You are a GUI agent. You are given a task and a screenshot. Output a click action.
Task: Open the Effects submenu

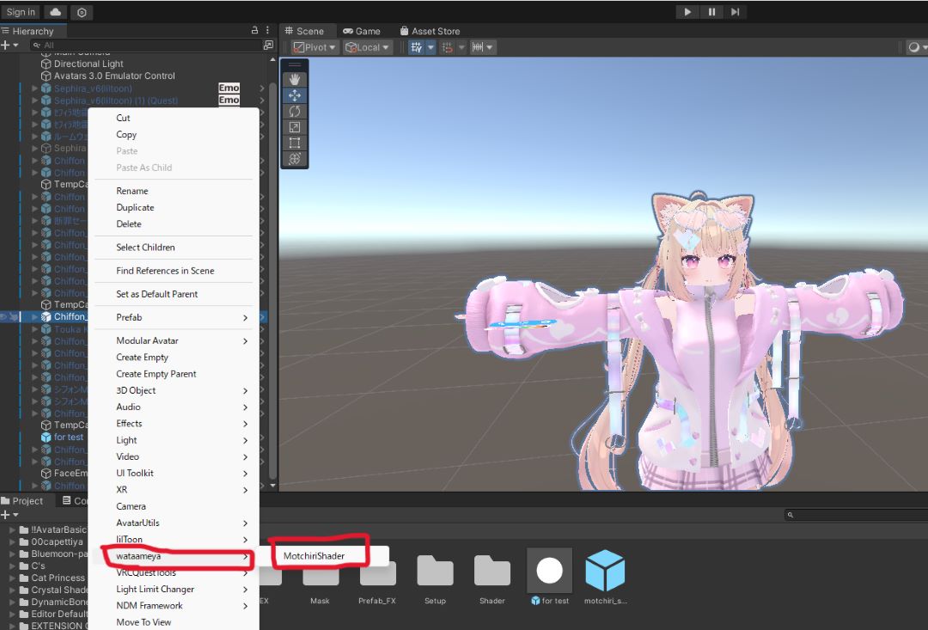[x=174, y=424]
